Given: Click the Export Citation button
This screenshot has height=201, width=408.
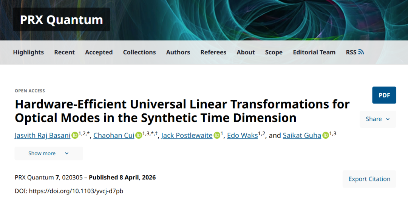Looking at the screenshot, I should coord(369,179).
